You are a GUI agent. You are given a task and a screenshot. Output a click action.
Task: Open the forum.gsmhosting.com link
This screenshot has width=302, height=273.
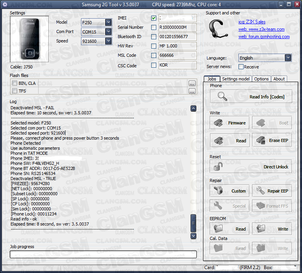(x=264, y=37)
